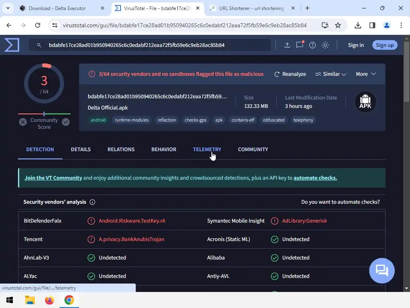
Task: Click the Reanalyze button
Action: (290, 74)
